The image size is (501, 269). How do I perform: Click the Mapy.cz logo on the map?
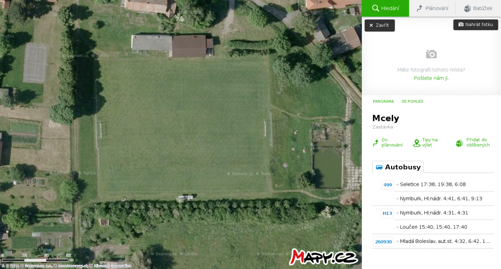[x=323, y=257]
